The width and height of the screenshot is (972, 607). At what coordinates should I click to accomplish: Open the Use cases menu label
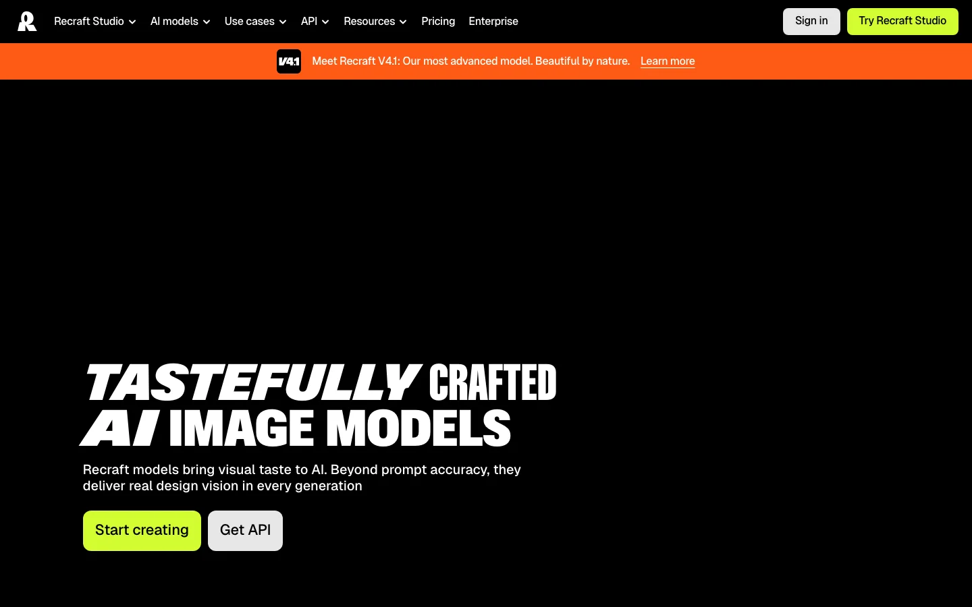250,22
